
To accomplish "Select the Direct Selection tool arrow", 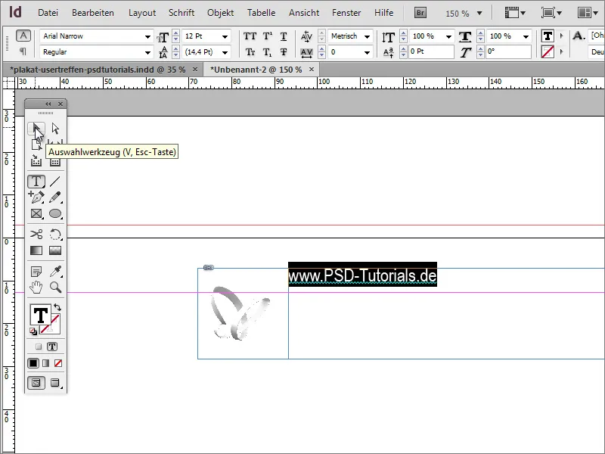I will tap(55, 128).
